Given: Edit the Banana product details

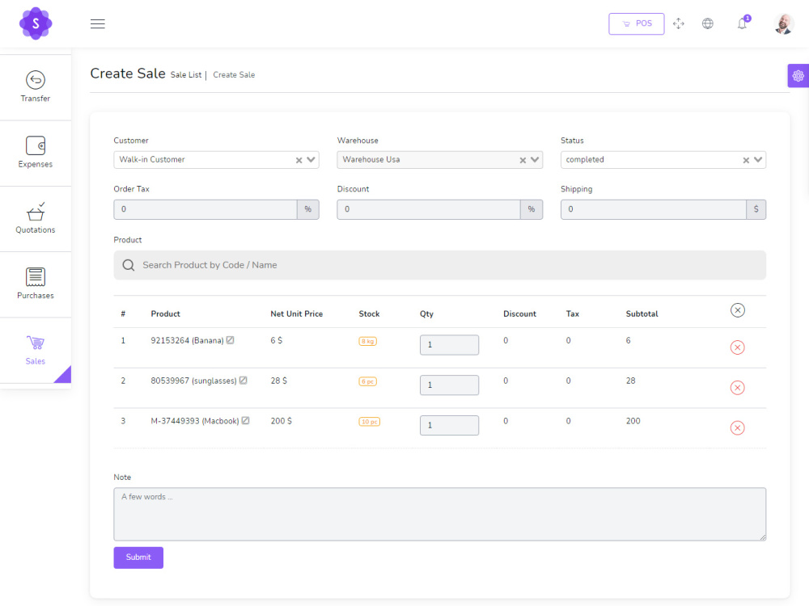Looking at the screenshot, I should point(230,340).
